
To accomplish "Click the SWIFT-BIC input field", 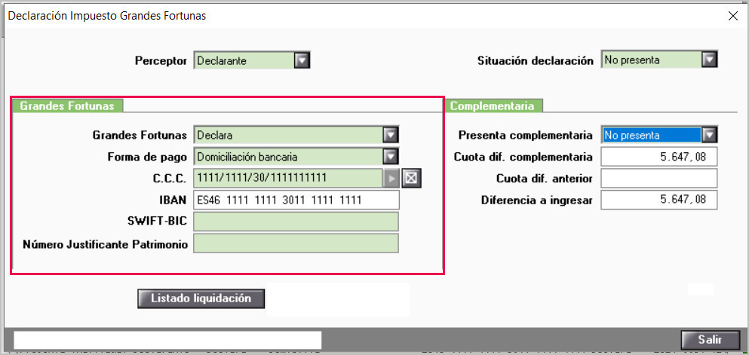I will click(x=296, y=222).
